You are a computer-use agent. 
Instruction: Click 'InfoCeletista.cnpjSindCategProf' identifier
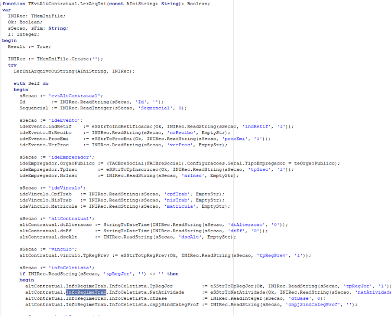[154, 305]
